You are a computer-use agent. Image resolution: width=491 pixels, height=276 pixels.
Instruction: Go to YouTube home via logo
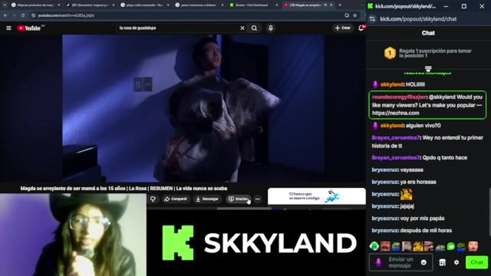pos(29,28)
